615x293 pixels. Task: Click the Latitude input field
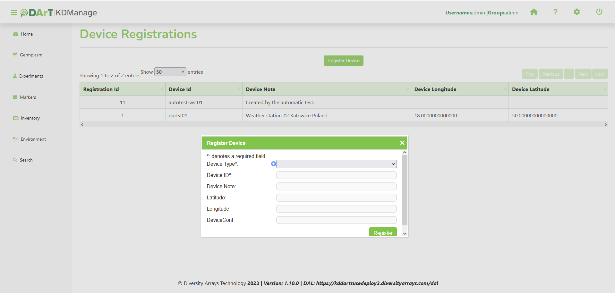point(336,198)
